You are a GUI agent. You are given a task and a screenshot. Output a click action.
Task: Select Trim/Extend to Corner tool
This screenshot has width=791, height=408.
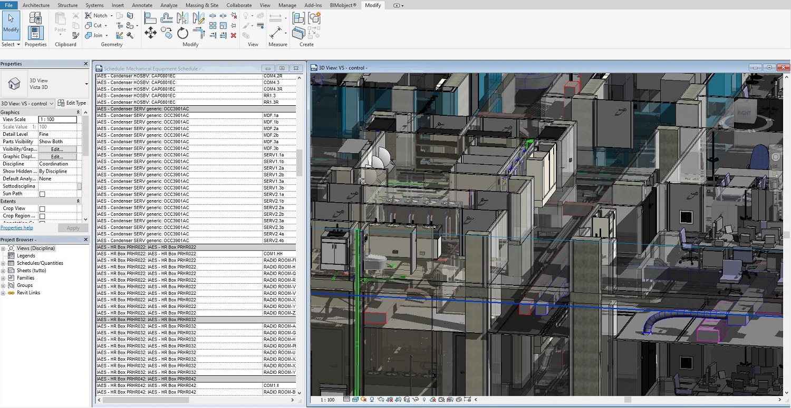pos(199,33)
